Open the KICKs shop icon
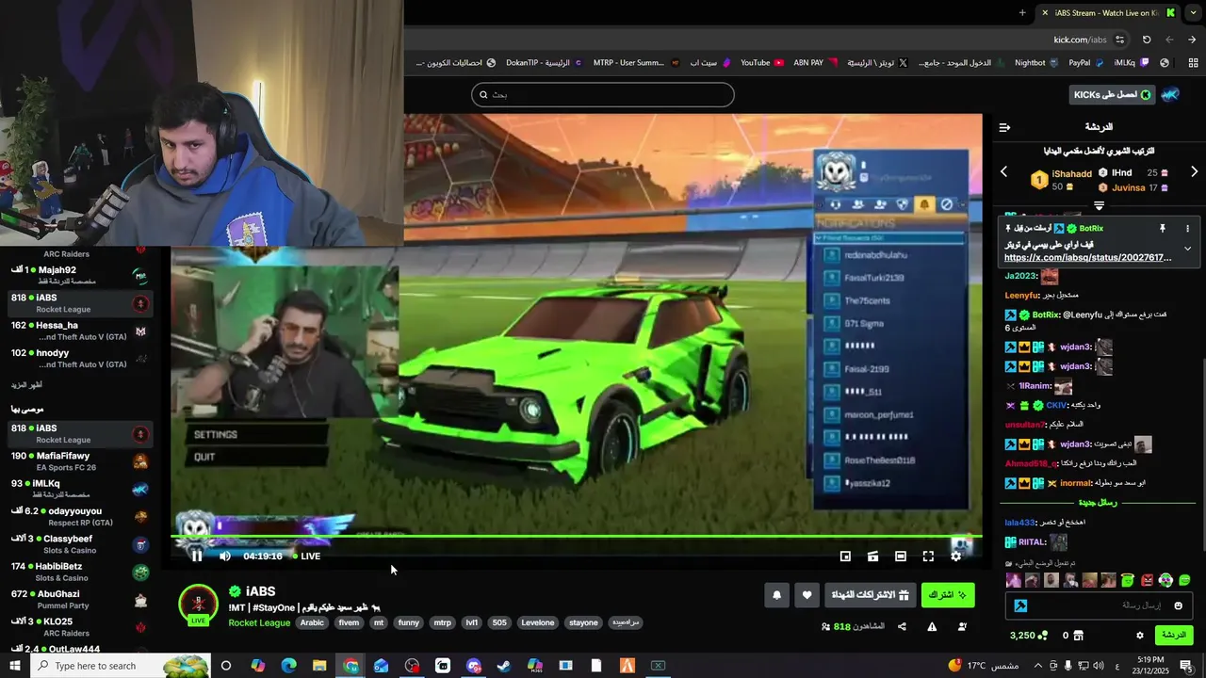The image size is (1206, 678). click(1079, 636)
